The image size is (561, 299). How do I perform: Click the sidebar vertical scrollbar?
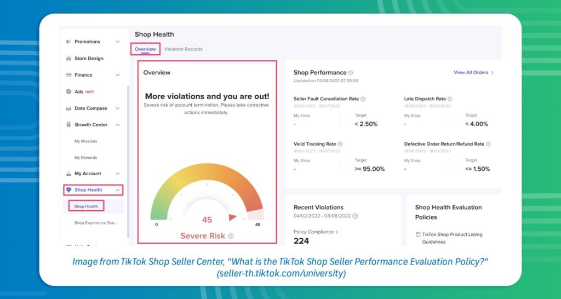pos(128,162)
